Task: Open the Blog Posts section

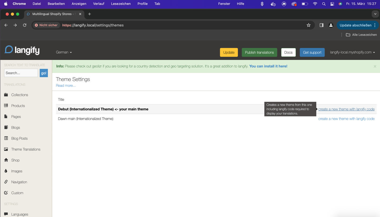Action: (x=19, y=138)
